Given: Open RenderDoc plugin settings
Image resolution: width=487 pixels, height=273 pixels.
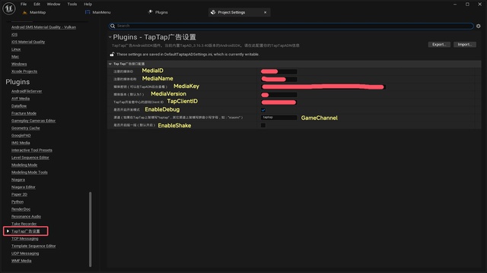Looking at the screenshot, I should coord(21,209).
